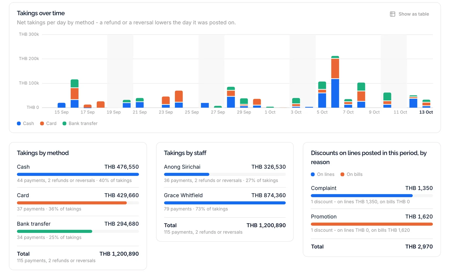Viewport: 450px width, 272px height.
Task: Toggle the Bank transfer legend item
Action: pos(80,124)
